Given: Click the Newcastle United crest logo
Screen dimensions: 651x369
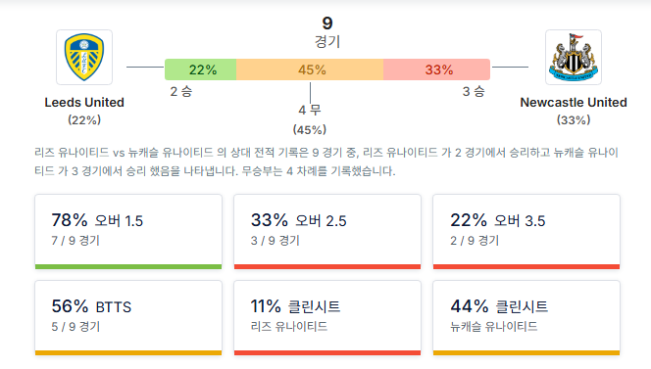Looking at the screenshot, I should pos(574,57).
